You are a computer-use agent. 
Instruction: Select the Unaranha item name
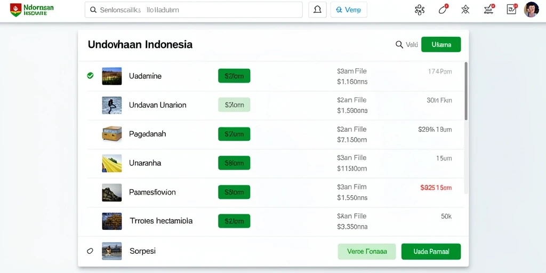145,163
